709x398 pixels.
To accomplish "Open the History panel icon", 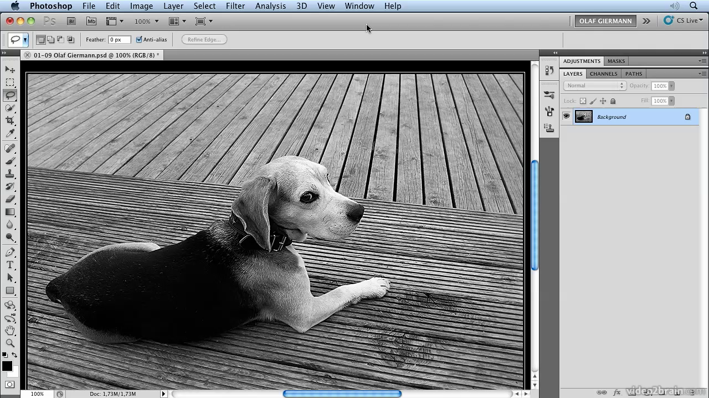I will click(x=549, y=70).
